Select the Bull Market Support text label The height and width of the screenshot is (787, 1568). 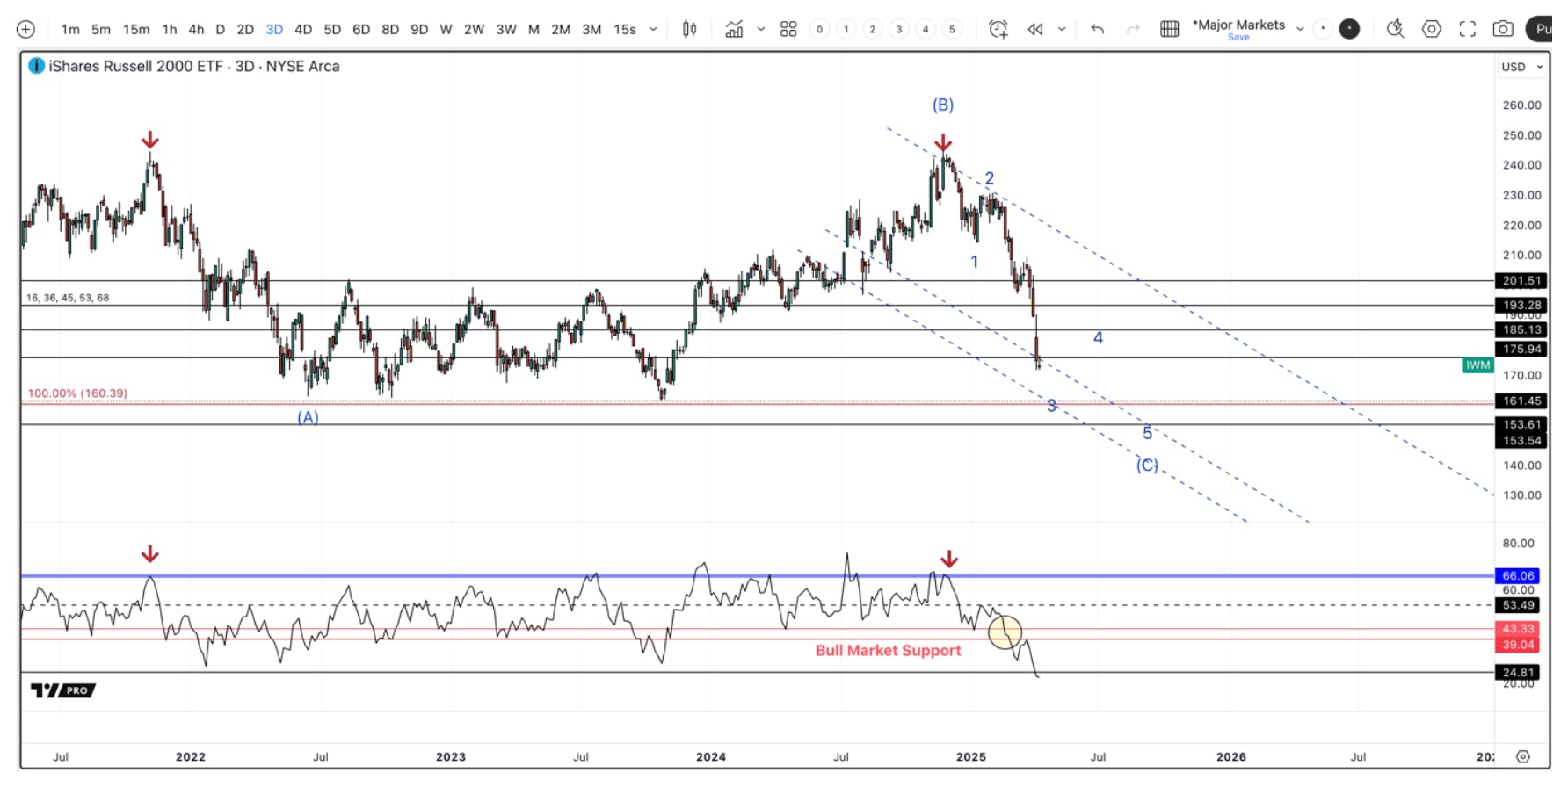point(888,650)
